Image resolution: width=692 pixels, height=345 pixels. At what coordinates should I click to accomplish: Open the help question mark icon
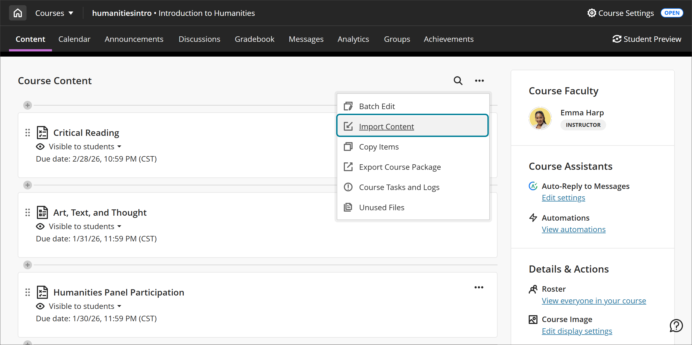point(676,326)
